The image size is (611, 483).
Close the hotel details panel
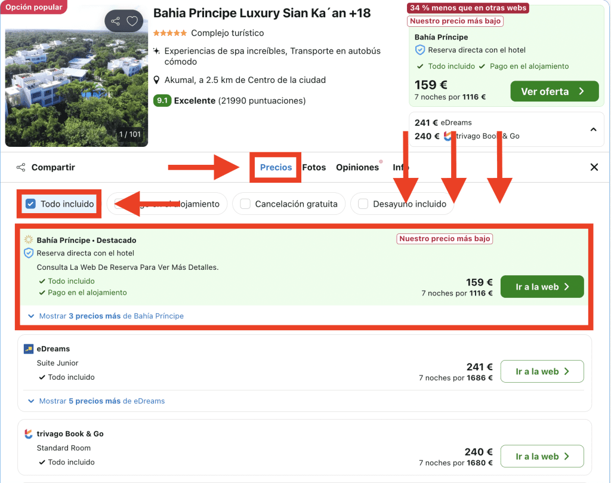click(594, 167)
